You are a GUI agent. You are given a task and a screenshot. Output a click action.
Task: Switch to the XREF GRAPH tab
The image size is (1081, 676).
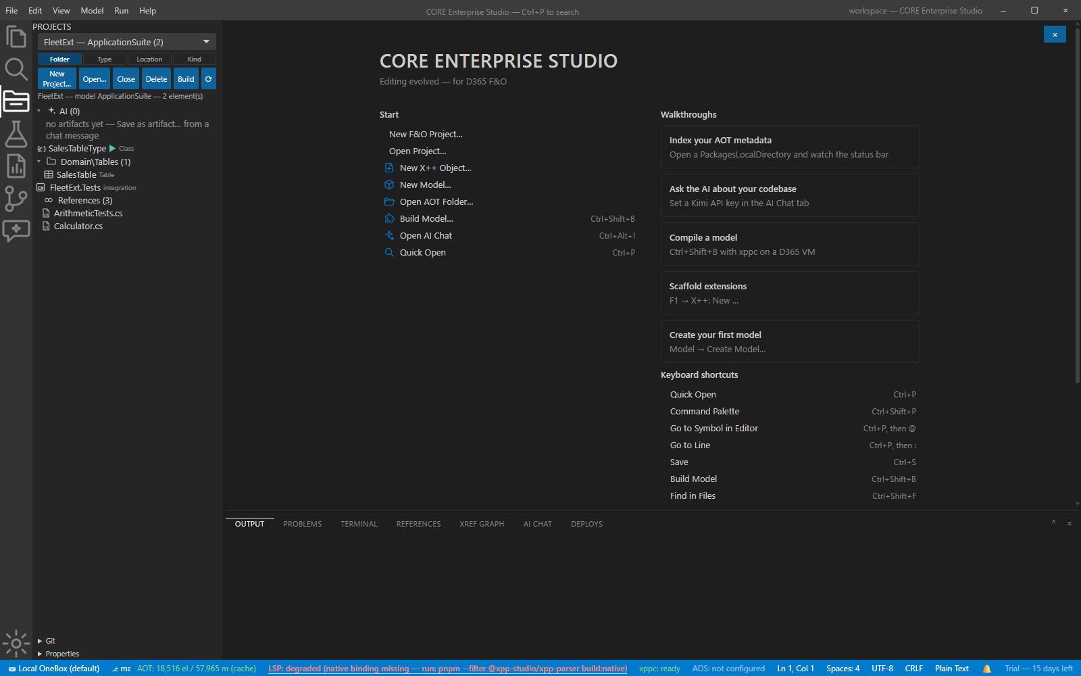pyautogui.click(x=482, y=524)
